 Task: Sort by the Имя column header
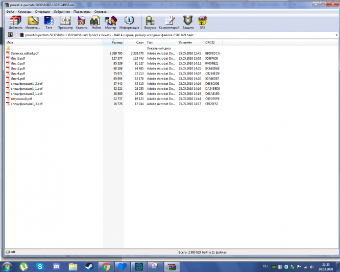pos(54,42)
